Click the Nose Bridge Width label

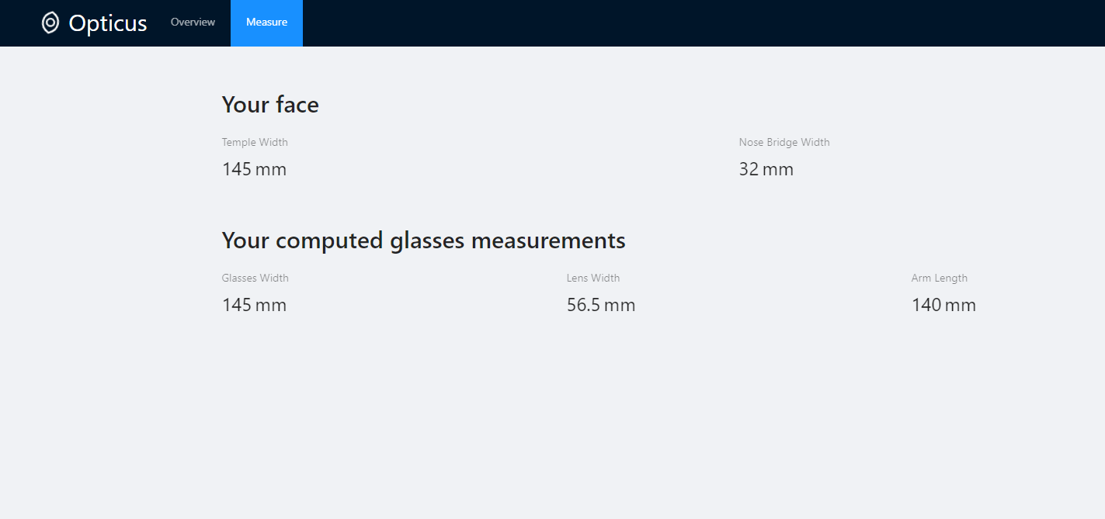pyautogui.click(x=784, y=142)
